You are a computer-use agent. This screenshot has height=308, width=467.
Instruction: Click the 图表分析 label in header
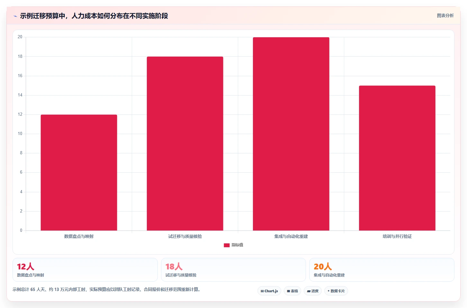[x=445, y=15]
